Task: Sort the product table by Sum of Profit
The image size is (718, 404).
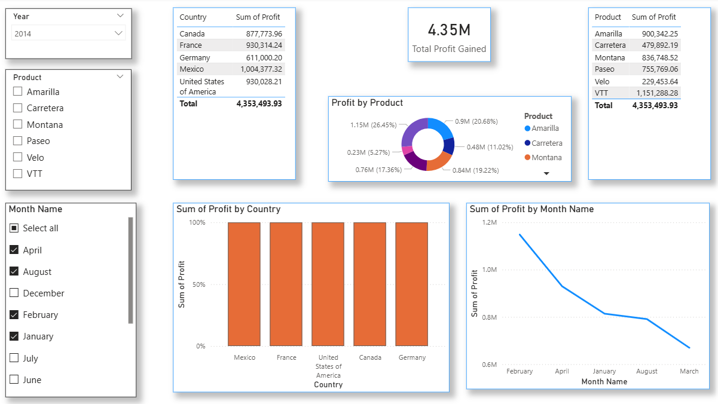Action: click(x=653, y=17)
